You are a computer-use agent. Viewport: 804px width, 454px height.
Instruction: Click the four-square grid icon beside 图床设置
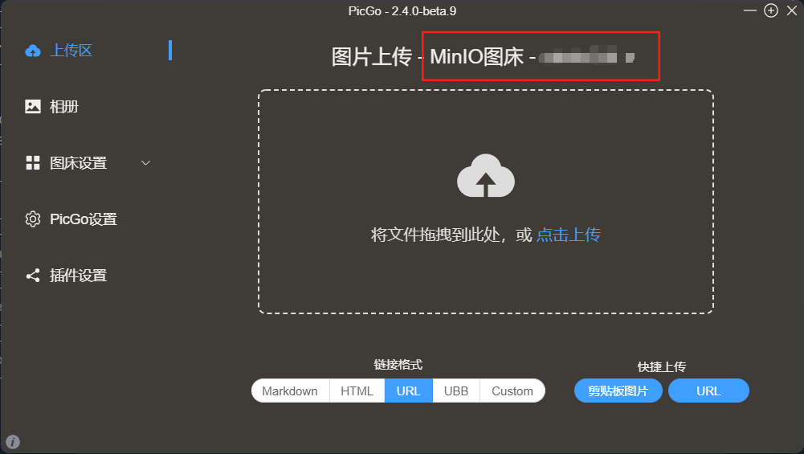point(33,163)
